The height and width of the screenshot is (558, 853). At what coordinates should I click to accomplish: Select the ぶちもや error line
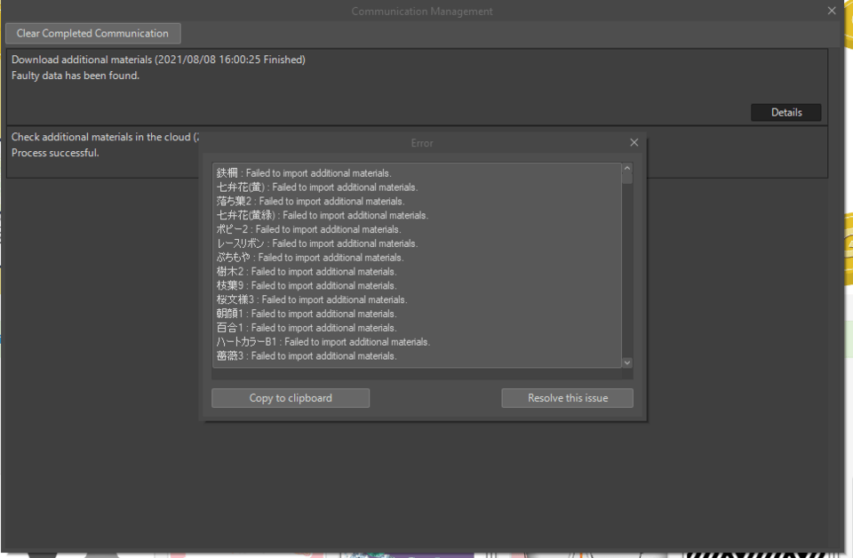(x=310, y=258)
